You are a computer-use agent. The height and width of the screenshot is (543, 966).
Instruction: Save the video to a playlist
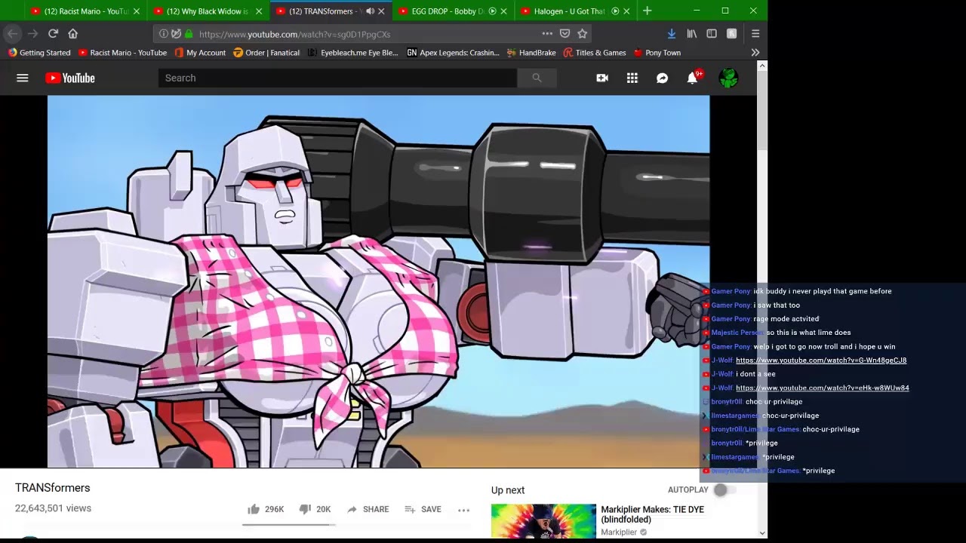pos(423,509)
